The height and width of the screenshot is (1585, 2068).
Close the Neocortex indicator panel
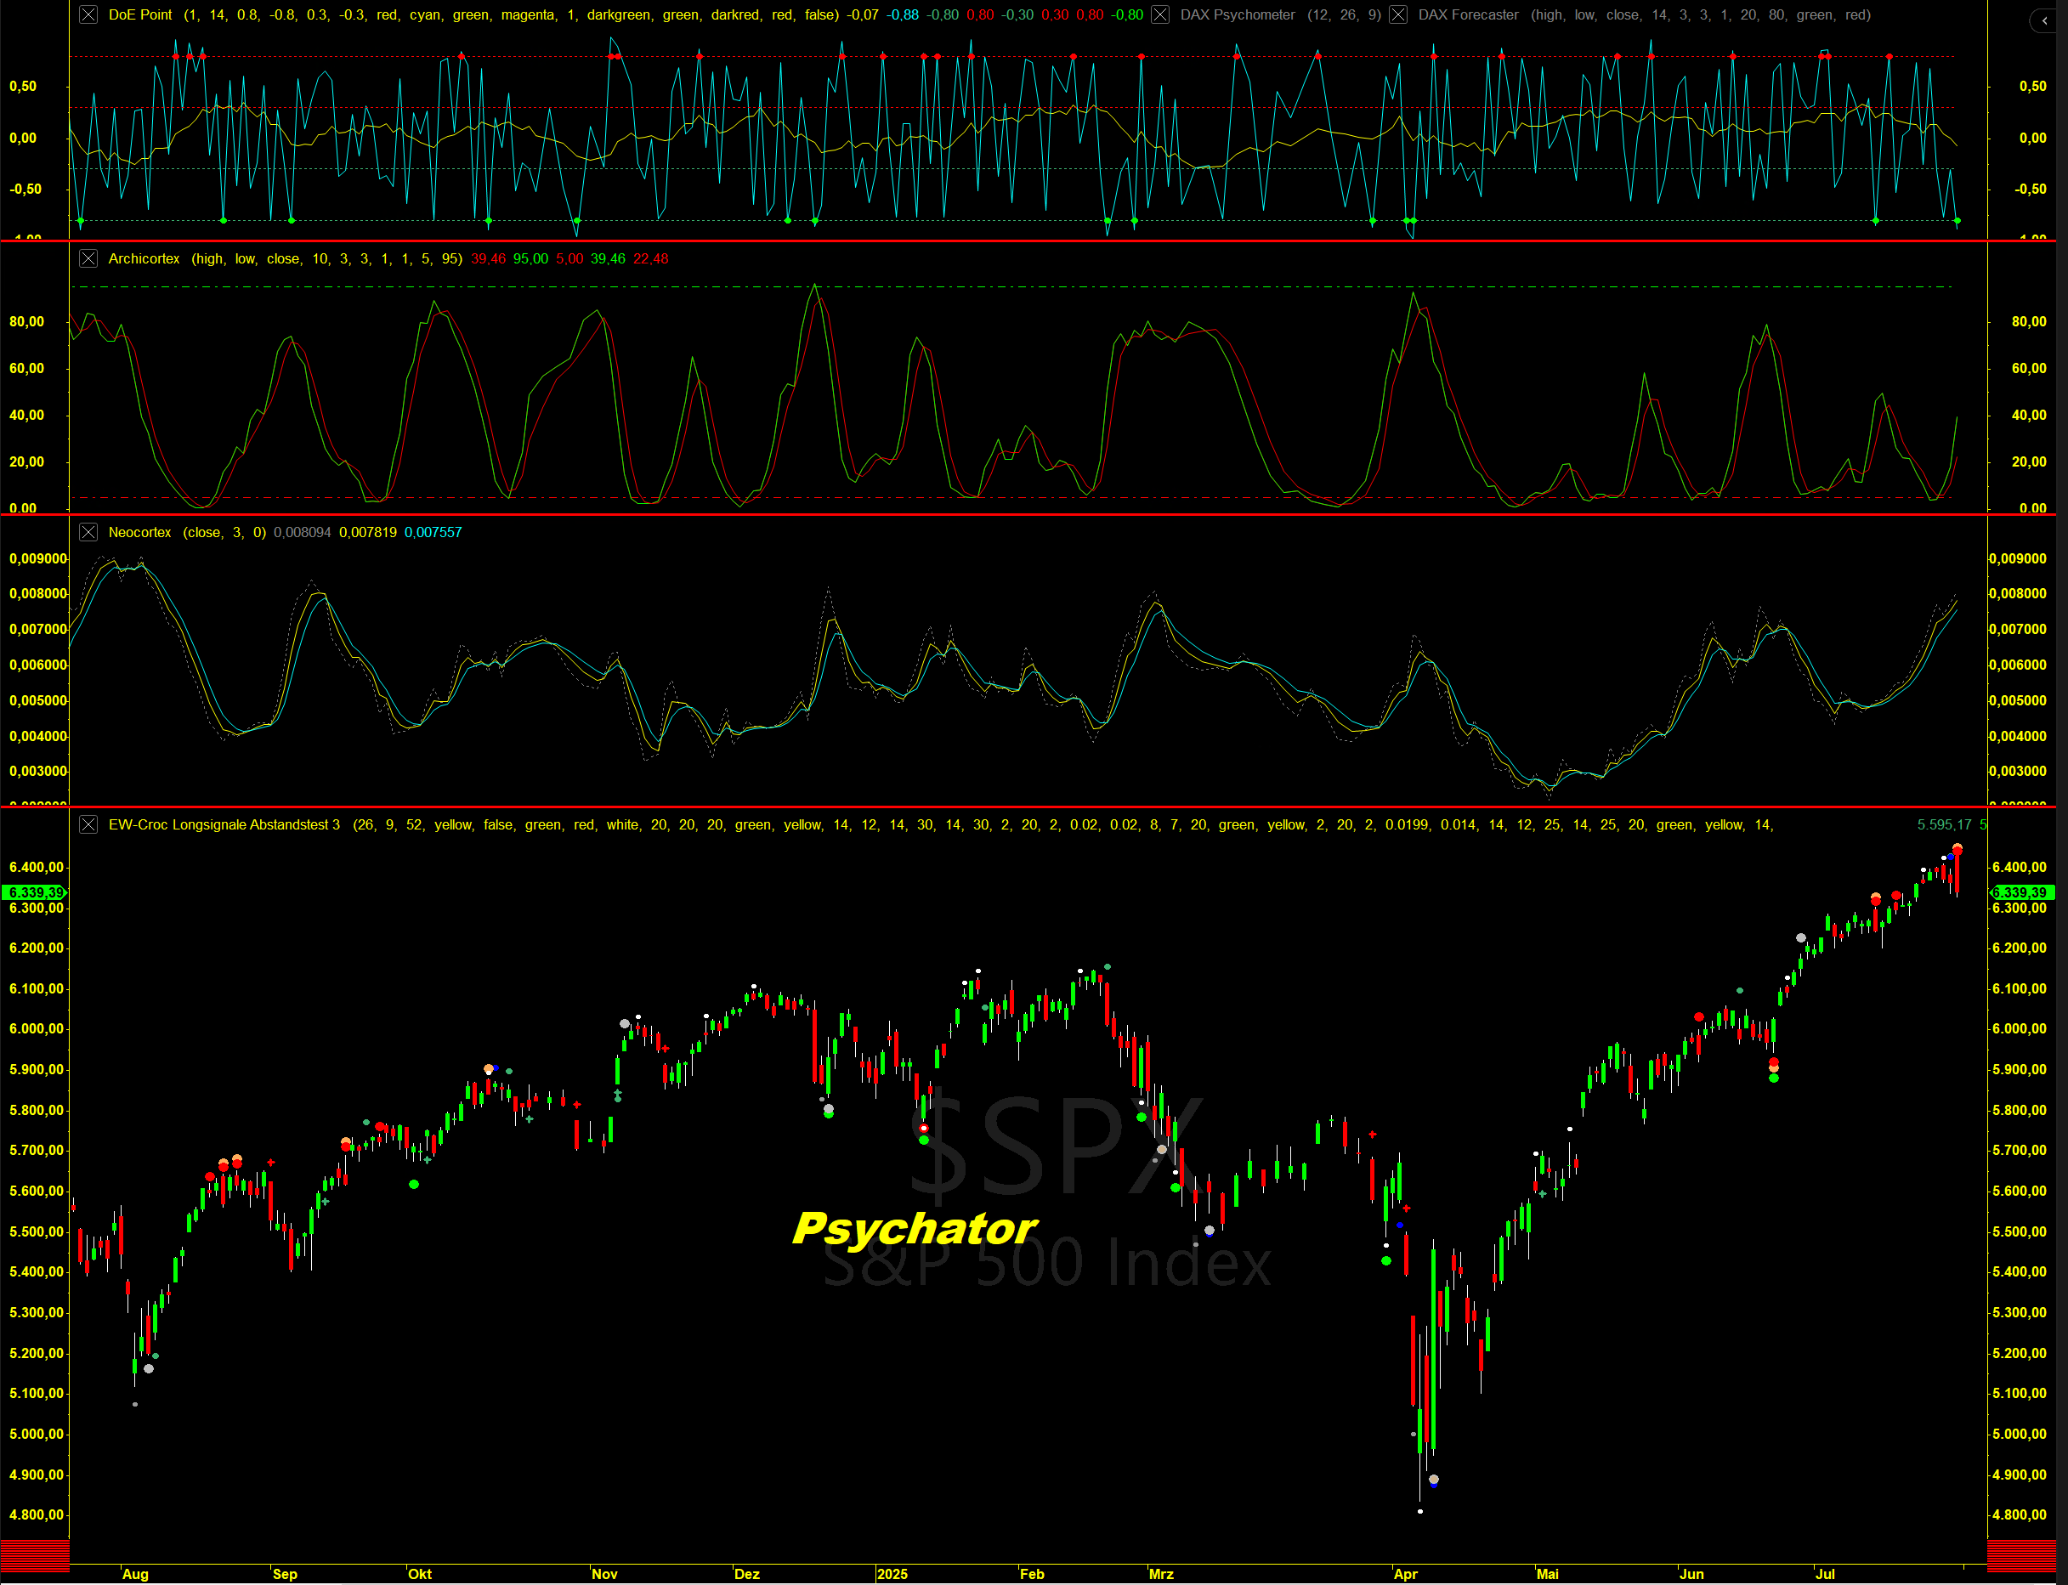tap(88, 532)
